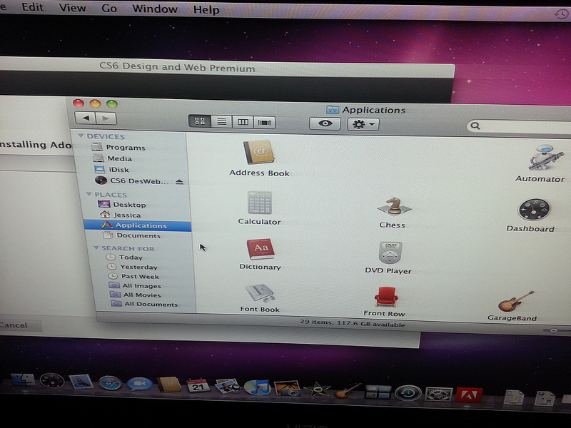
Task: Click the Finder search field
Action: pos(519,127)
